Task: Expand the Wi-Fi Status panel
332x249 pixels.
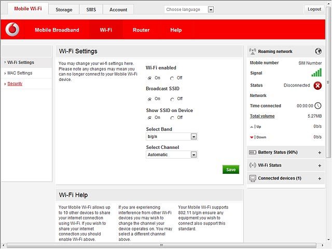Action: (x=320, y=165)
